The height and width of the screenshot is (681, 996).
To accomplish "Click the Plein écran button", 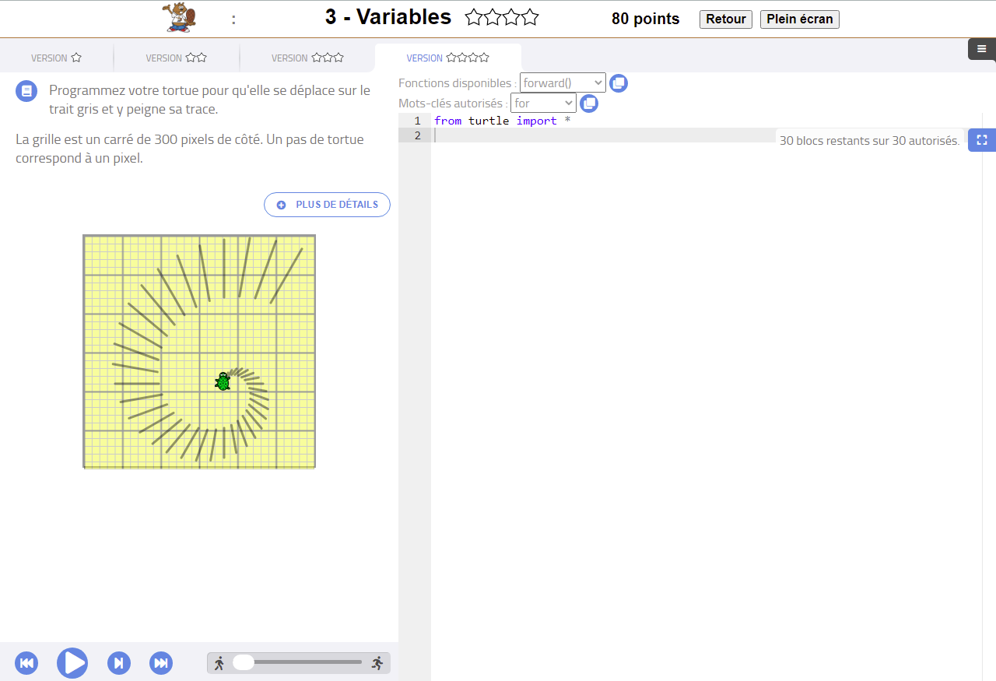I will point(799,19).
